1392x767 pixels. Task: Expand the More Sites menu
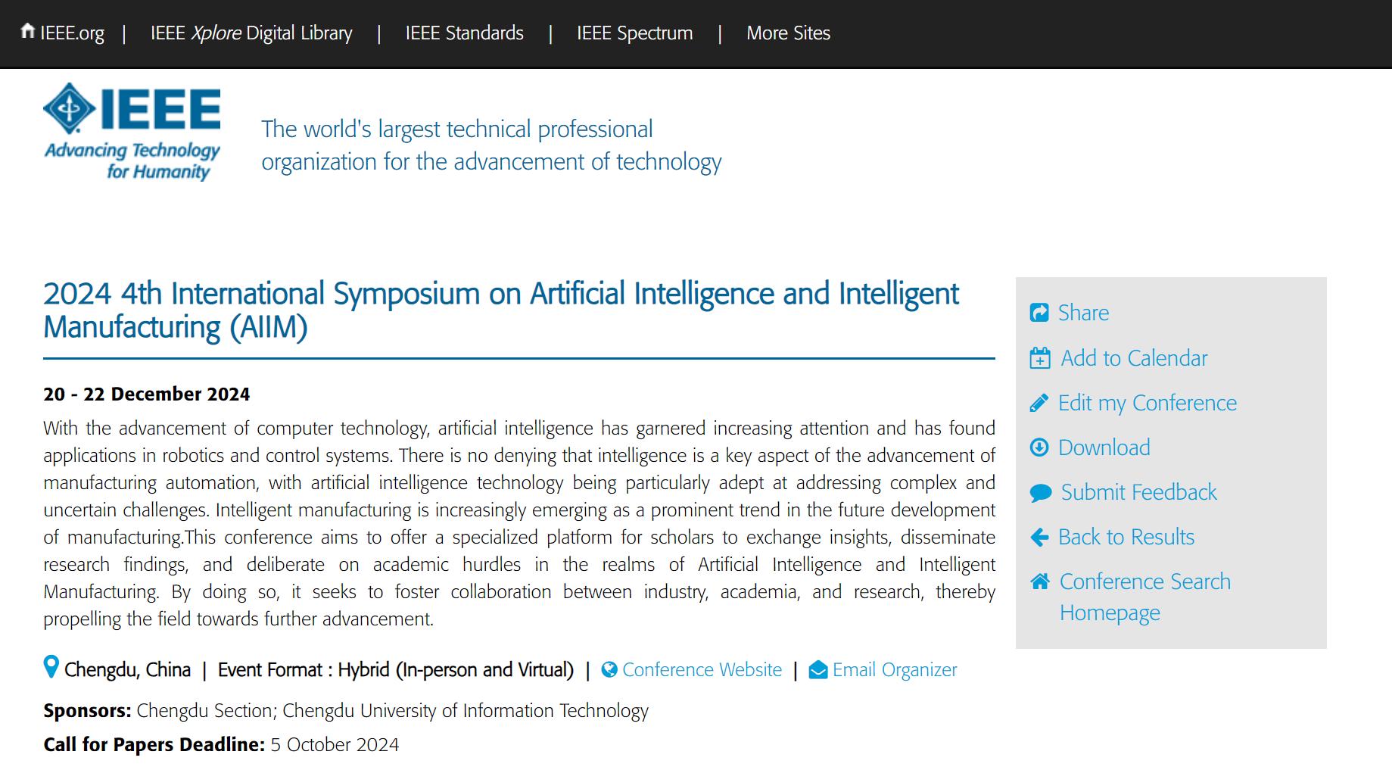tap(789, 33)
